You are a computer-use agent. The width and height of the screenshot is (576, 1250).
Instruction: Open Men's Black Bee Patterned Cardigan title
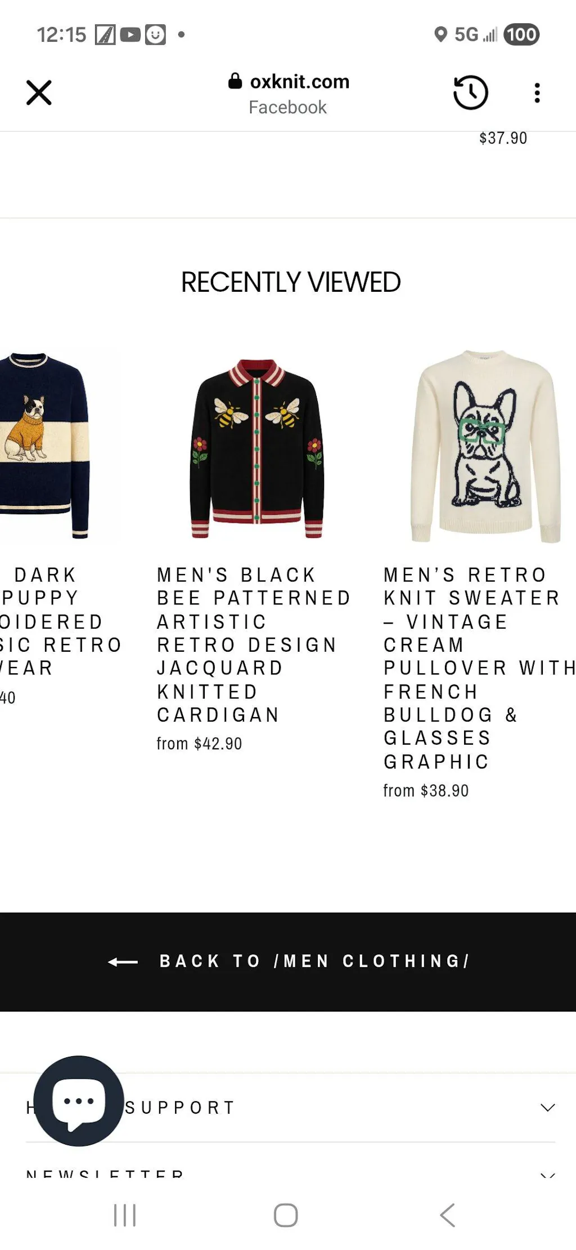click(254, 644)
